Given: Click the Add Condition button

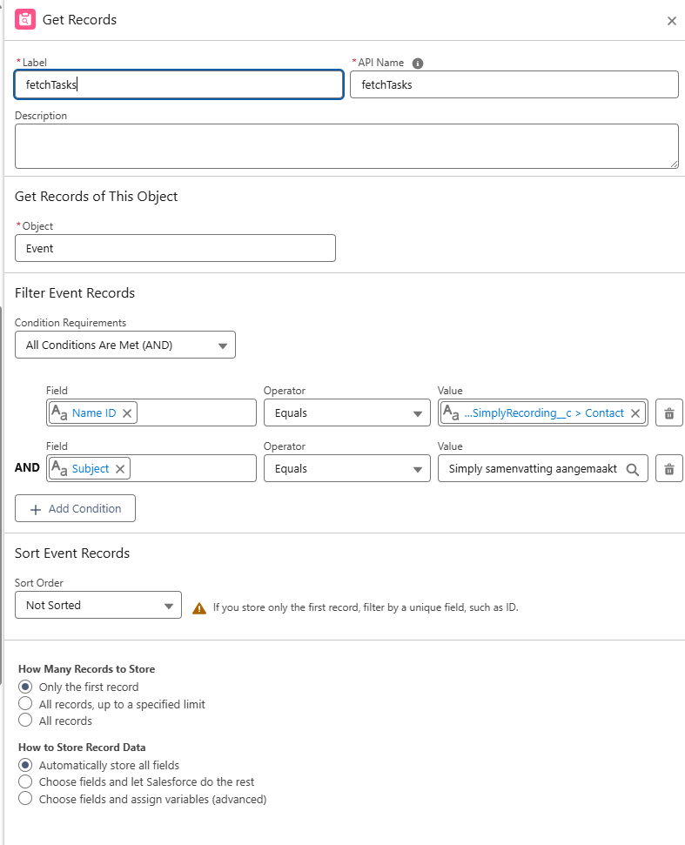Looking at the screenshot, I should pyautogui.click(x=75, y=508).
